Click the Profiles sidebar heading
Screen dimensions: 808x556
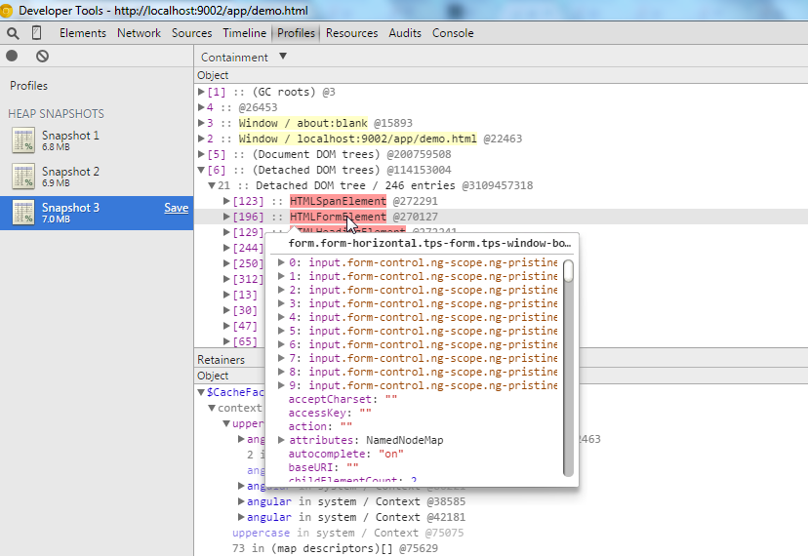(x=28, y=86)
